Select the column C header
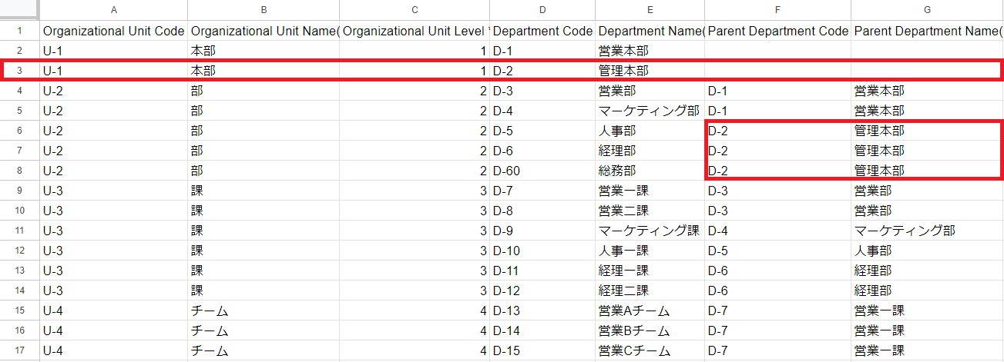The height and width of the screenshot is (362, 1004). click(415, 10)
